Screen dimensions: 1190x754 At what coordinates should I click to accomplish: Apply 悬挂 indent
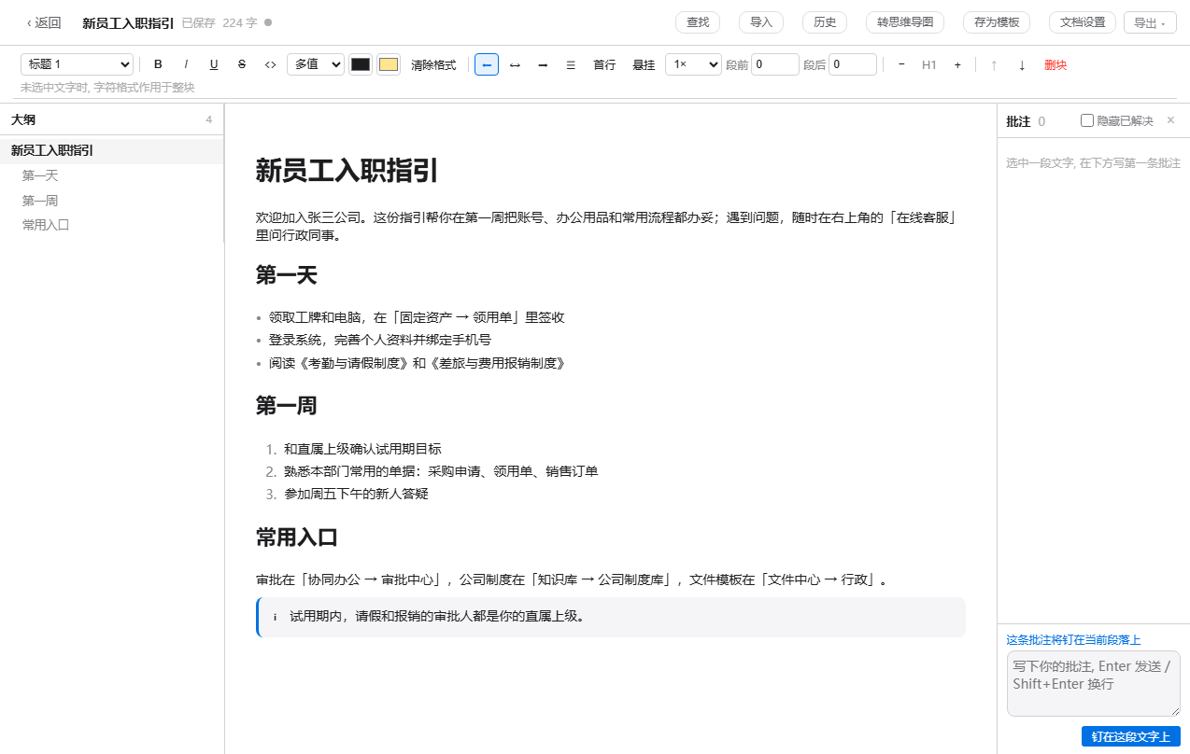644,64
